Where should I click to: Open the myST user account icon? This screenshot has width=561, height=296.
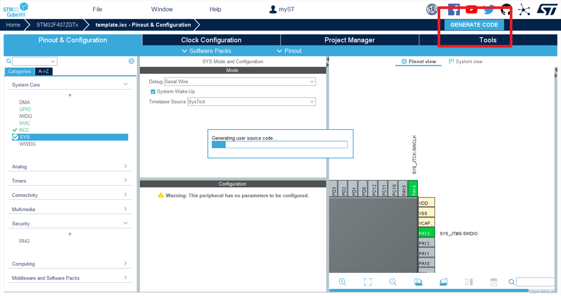(x=273, y=9)
